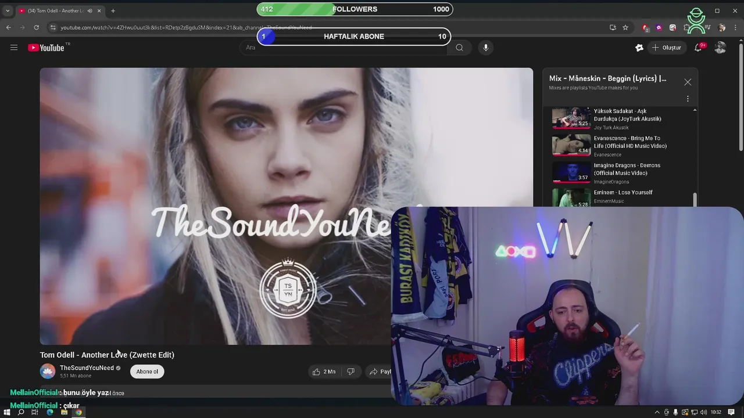Open Windows taskbar search
Viewport: 744px width, 418px height.
(21, 412)
